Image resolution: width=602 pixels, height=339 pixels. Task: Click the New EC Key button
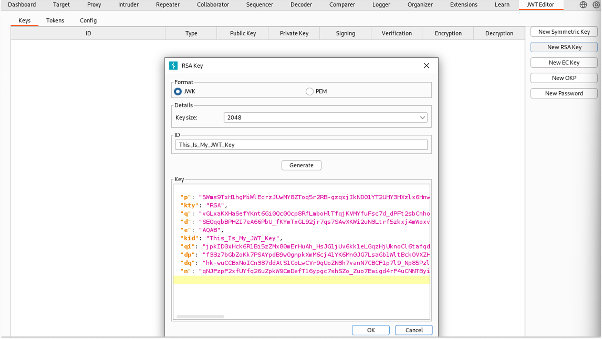pos(564,62)
